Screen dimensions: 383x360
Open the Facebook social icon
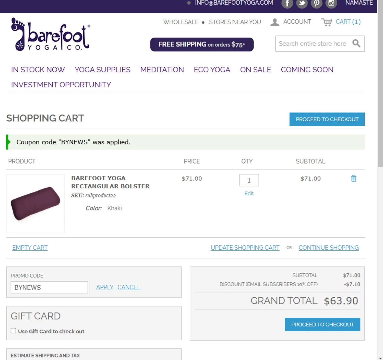coord(287,3)
